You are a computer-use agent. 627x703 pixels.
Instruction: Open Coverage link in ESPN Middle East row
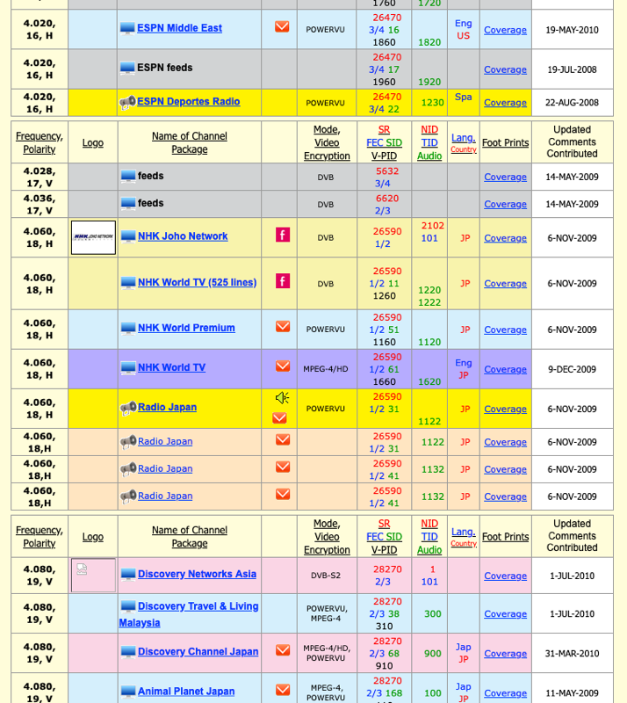point(505,30)
